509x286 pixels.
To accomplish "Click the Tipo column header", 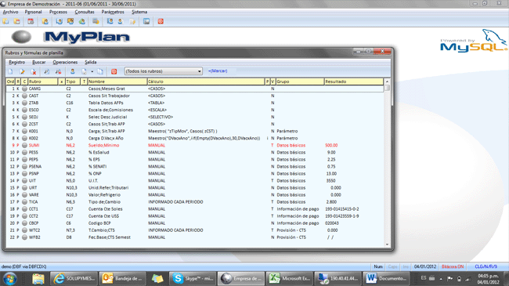I will point(73,81).
